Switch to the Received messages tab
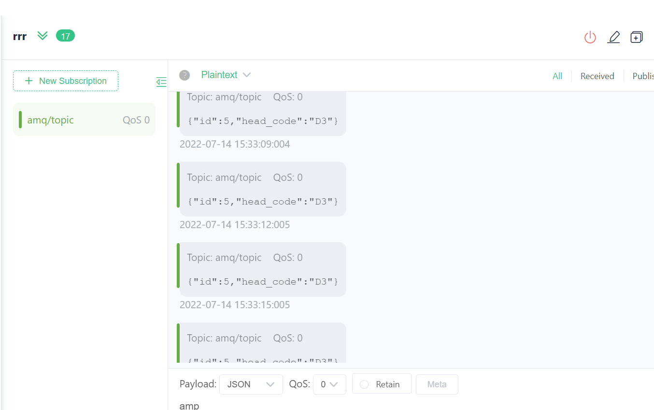654x410 pixels. 597,76
